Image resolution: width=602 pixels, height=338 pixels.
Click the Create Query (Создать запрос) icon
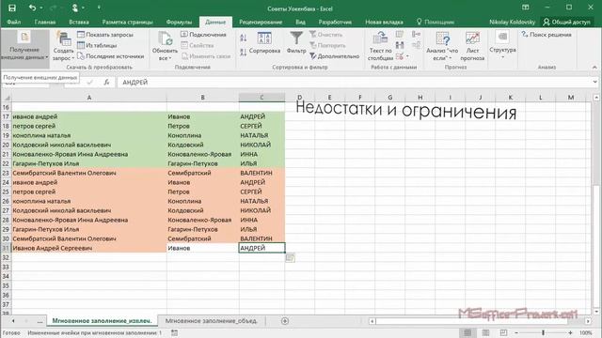(x=63, y=38)
